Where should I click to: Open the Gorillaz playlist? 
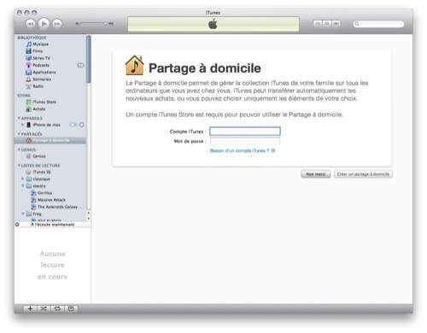point(42,193)
